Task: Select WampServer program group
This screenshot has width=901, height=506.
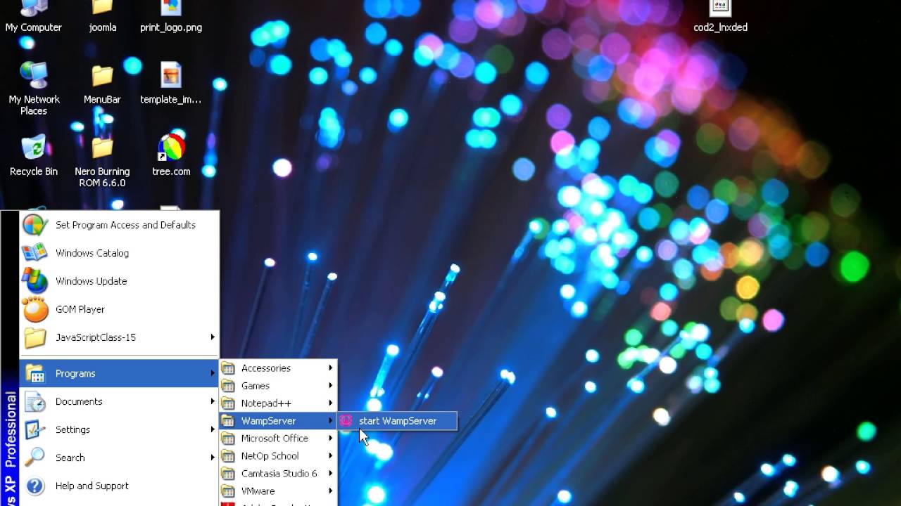Action: 278,421
